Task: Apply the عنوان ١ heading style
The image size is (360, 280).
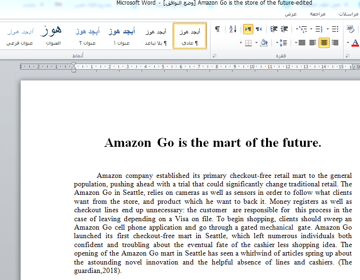Action: point(121,36)
